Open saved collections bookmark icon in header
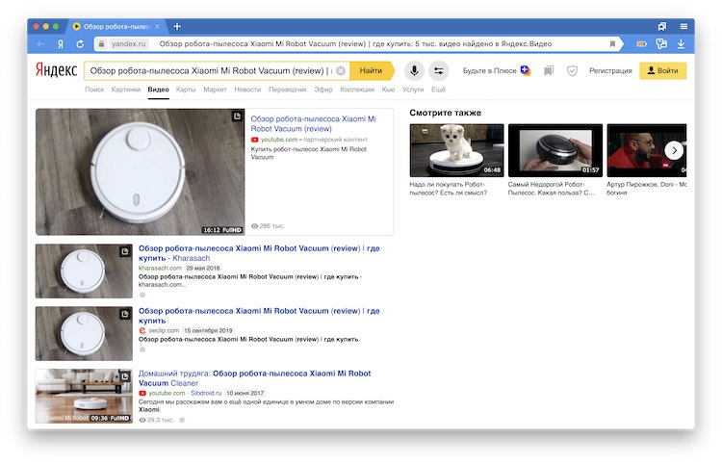The width and height of the screenshot is (722, 465). (x=549, y=71)
